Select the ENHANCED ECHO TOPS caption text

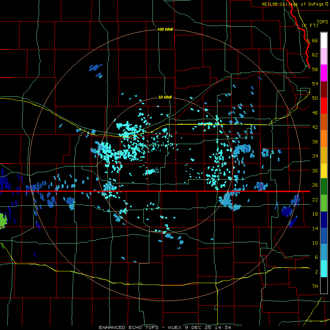coord(128,327)
